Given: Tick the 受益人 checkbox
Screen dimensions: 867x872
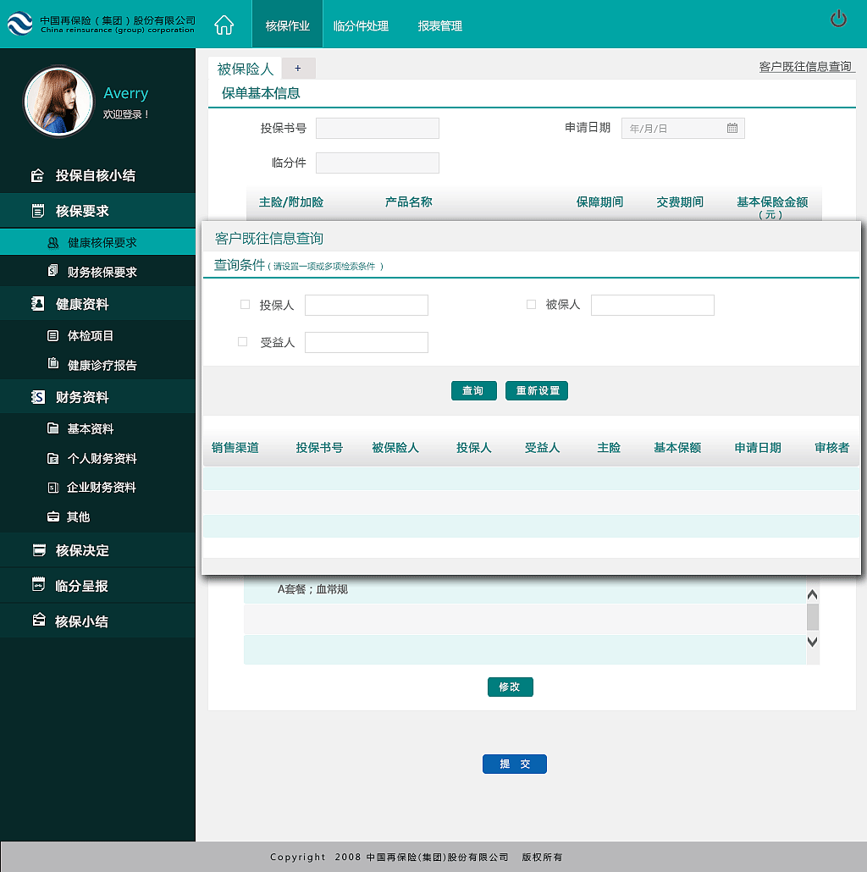Looking at the screenshot, I should tap(245, 342).
